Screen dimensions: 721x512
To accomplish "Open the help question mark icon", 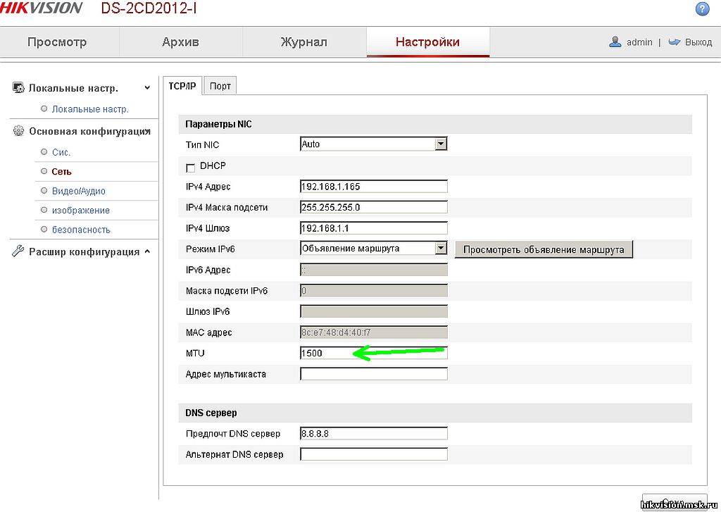I will click(x=702, y=8).
